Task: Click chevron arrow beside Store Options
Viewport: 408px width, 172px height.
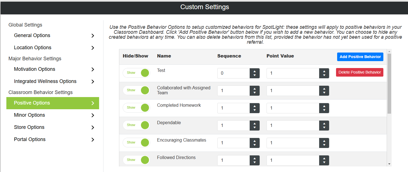Action: click(93, 127)
